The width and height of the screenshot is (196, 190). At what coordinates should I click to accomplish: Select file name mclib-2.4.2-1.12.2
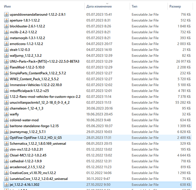point(23,32)
